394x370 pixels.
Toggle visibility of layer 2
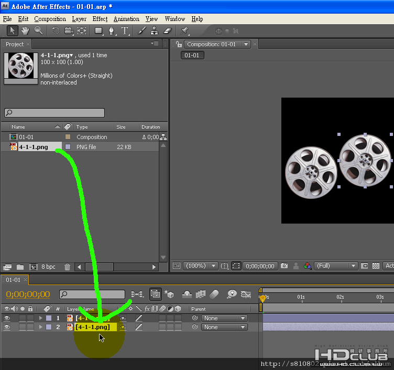tap(7, 327)
